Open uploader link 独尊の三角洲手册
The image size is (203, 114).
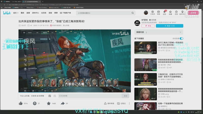tap(167, 79)
